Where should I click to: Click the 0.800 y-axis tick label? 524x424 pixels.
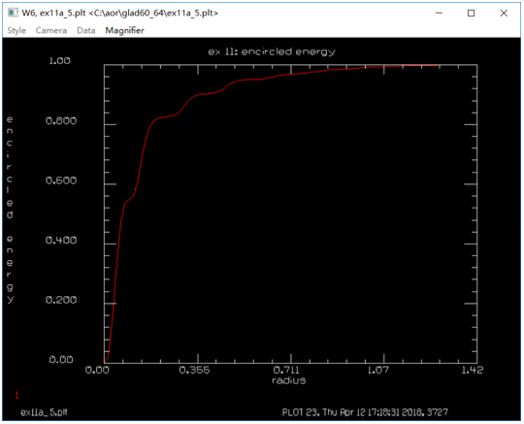point(61,120)
